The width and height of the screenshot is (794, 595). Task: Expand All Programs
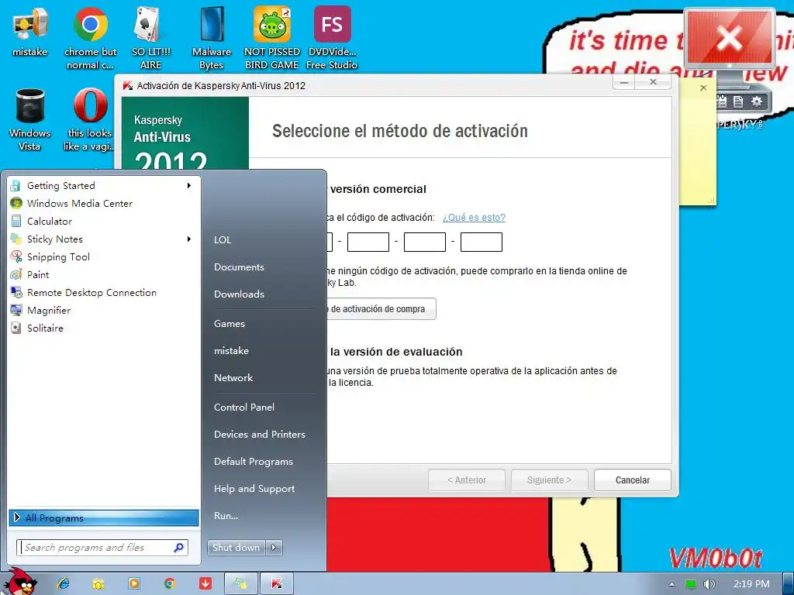point(104,518)
